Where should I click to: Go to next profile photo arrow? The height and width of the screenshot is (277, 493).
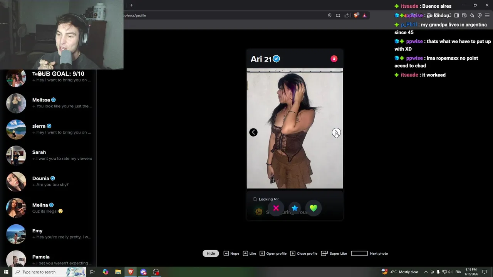pyautogui.click(x=336, y=132)
